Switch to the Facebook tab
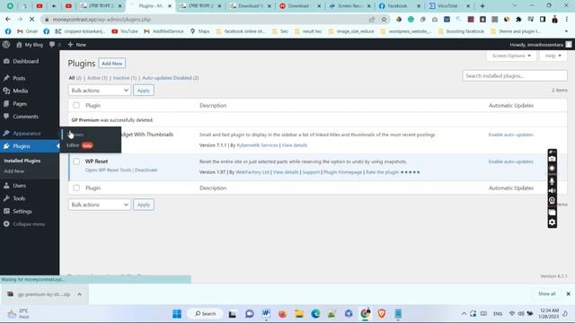Viewport: 575px width, 323px height. coord(397,6)
